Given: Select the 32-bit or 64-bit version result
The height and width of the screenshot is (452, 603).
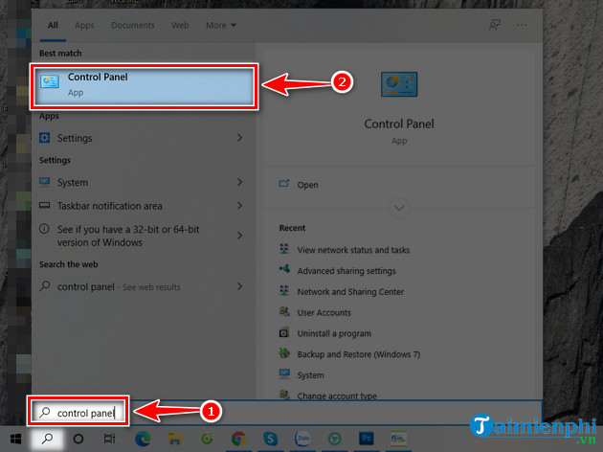Looking at the screenshot, I should 143,236.
